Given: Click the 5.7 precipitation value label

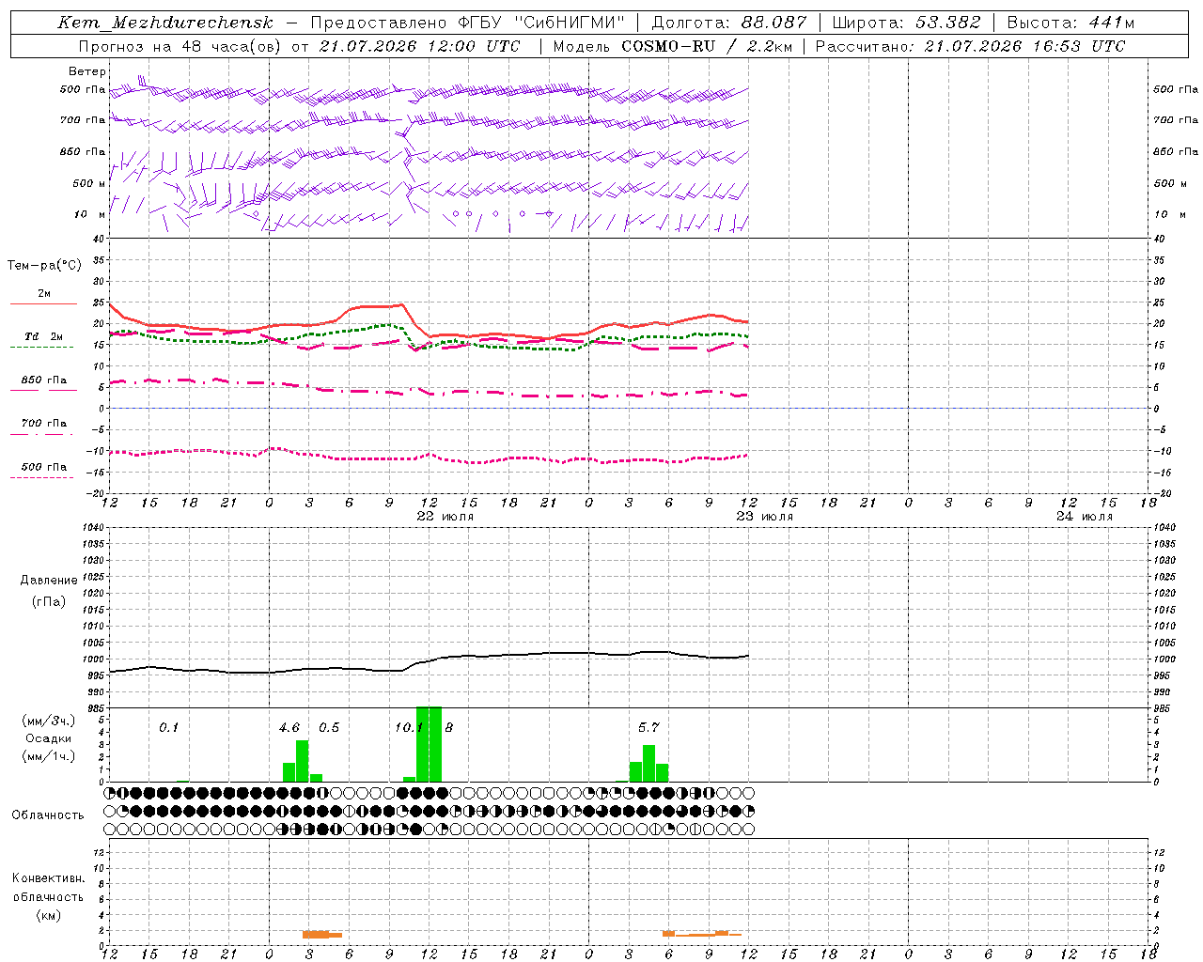Looking at the screenshot, I should coord(648,728).
